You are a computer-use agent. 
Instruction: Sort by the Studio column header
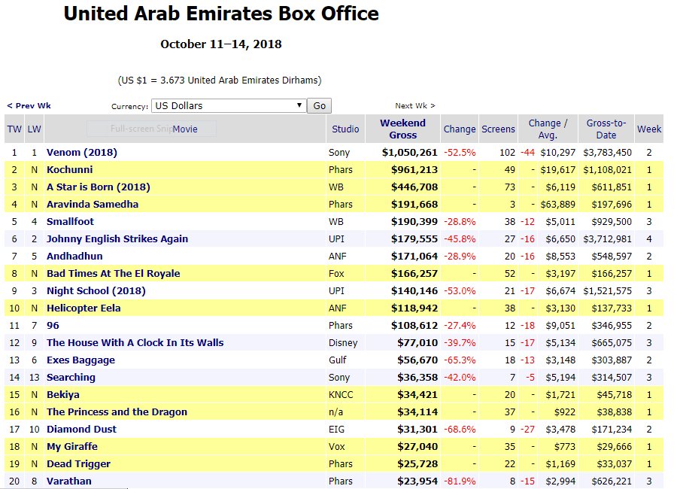coord(345,129)
